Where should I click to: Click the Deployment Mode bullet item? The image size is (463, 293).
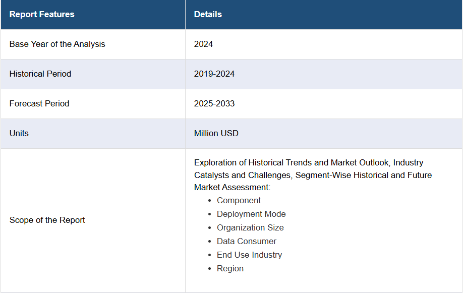pyautogui.click(x=251, y=214)
